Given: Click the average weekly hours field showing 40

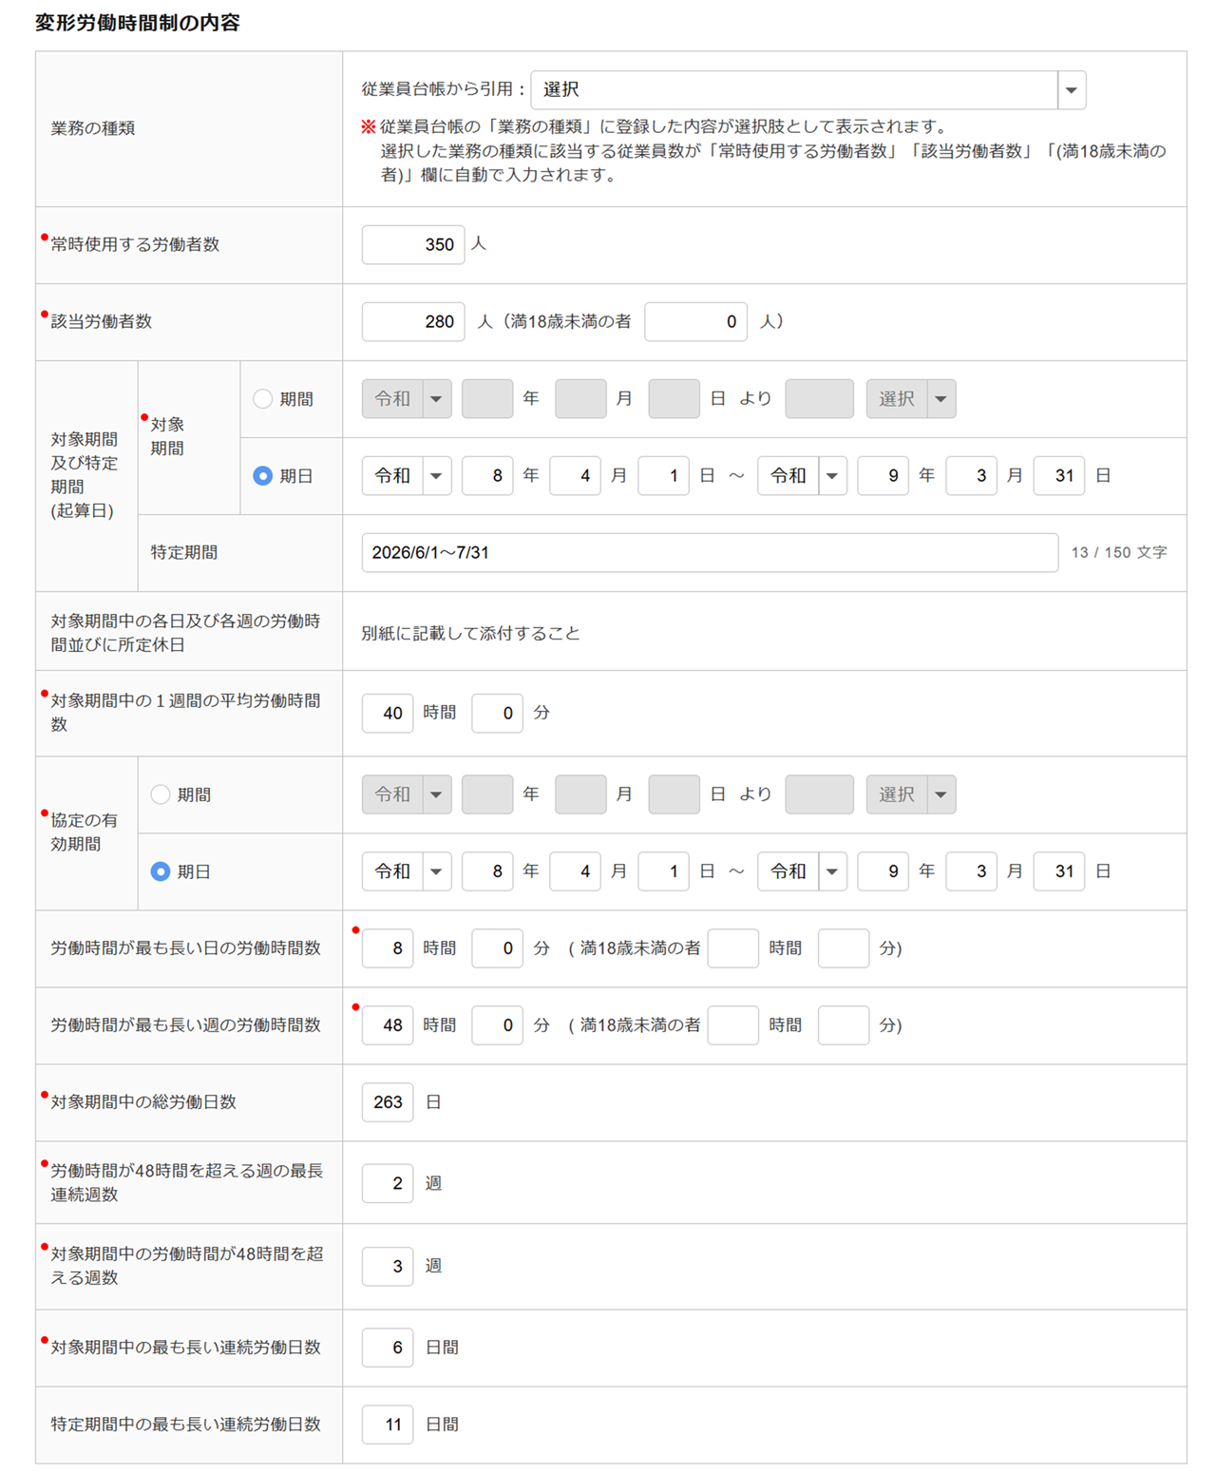Looking at the screenshot, I should [x=388, y=713].
